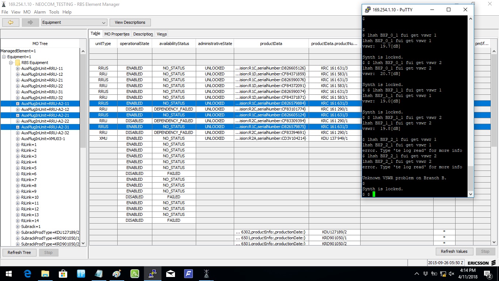The width and height of the screenshot is (499, 281).
Task: Switch to the Views tab
Action: (x=162, y=34)
